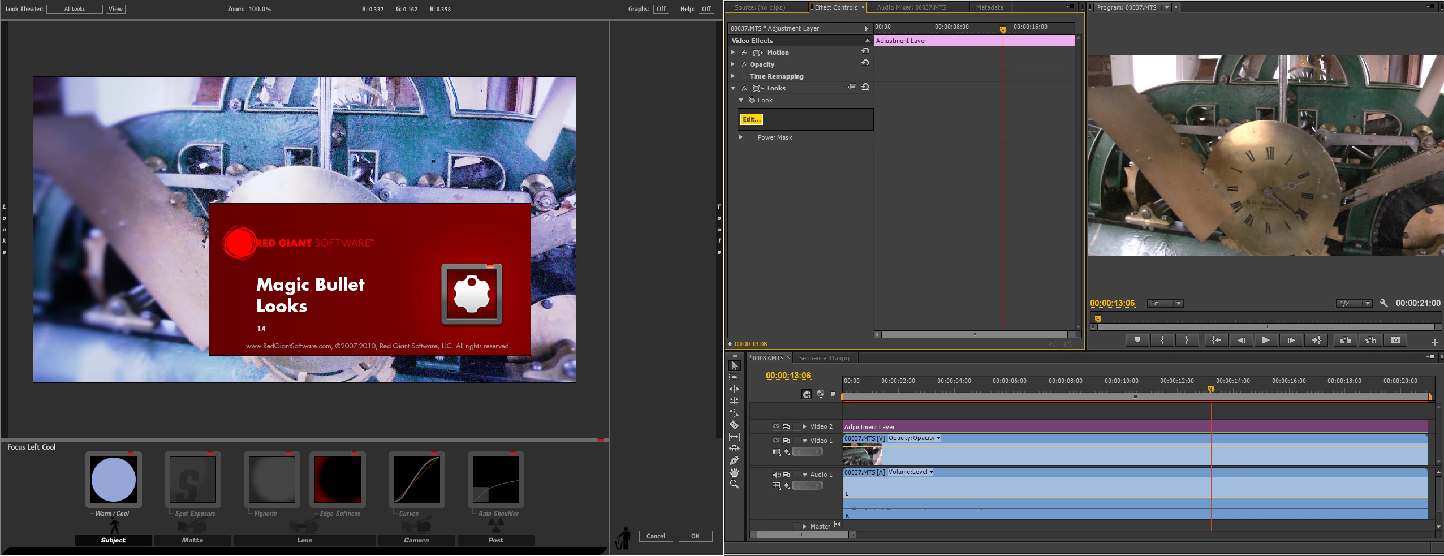Image resolution: width=1444 pixels, height=556 pixels.
Task: Toggle Opacity effect fx switch
Action: [744, 64]
